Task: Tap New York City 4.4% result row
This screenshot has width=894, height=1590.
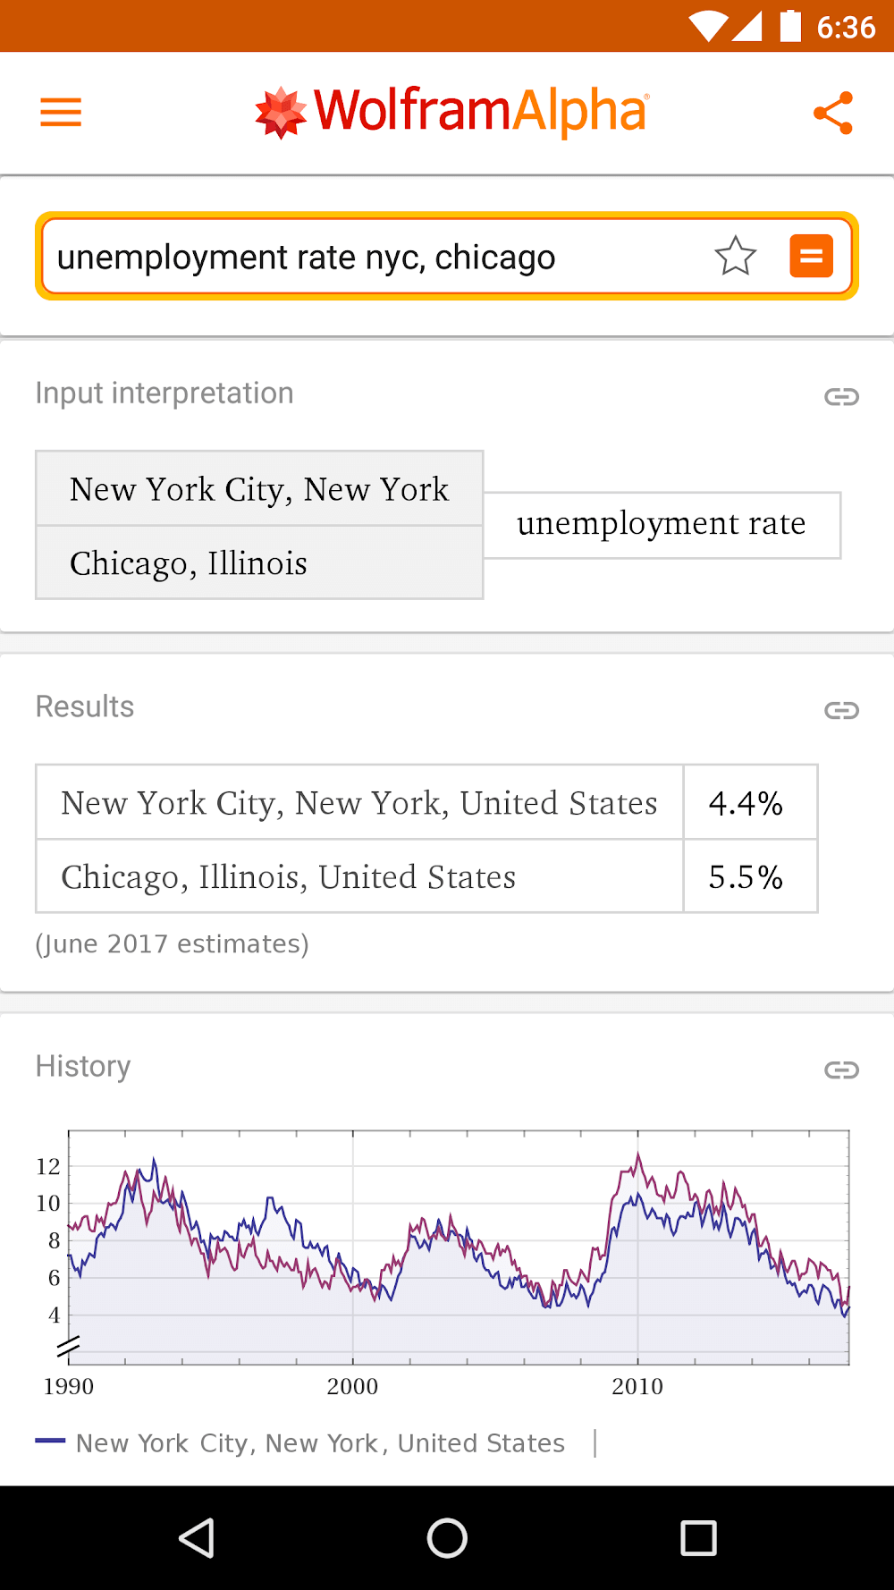Action: [x=426, y=803]
